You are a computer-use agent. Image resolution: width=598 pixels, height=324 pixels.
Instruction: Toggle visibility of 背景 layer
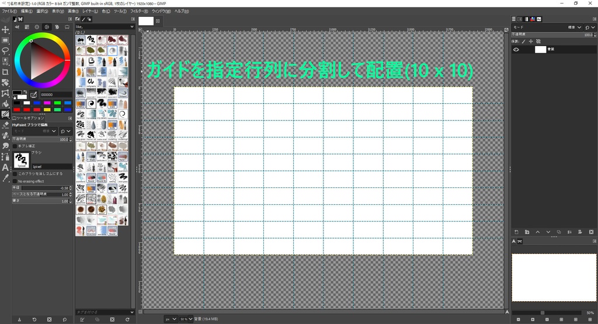[x=516, y=50]
